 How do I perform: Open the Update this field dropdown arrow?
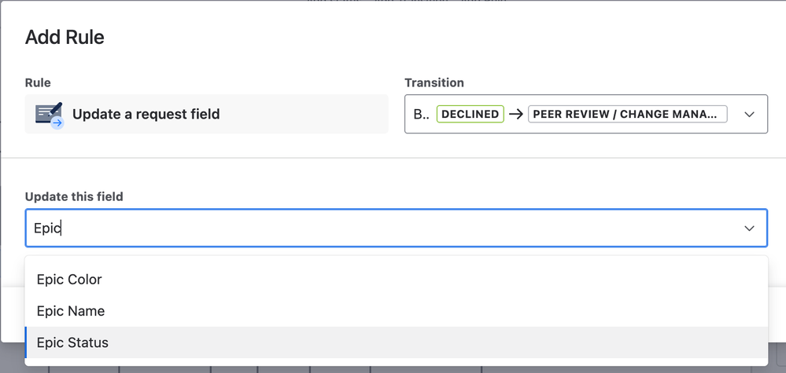749,228
